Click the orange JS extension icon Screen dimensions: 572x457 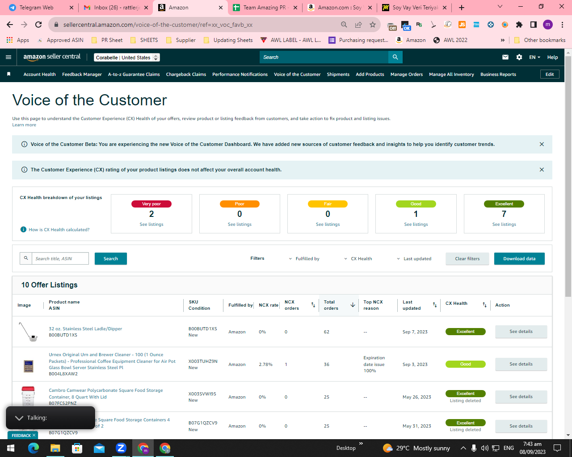click(462, 25)
